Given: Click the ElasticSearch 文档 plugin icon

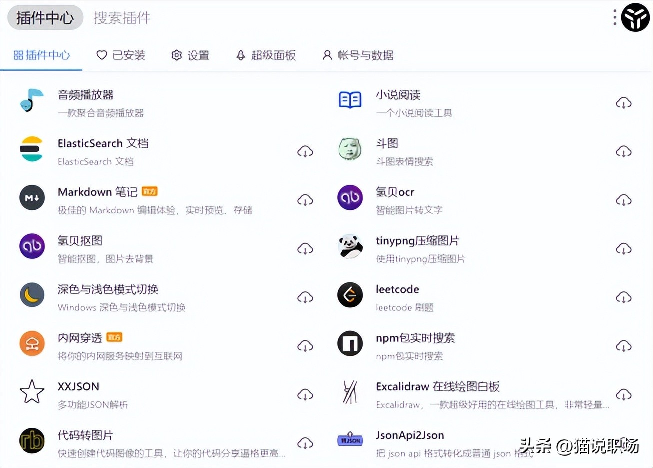Looking at the screenshot, I should pyautogui.click(x=32, y=150).
